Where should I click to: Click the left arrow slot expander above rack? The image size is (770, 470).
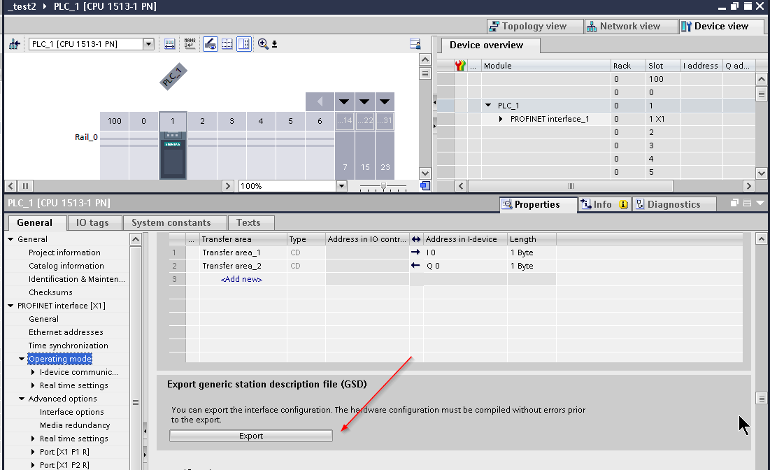[x=320, y=101]
